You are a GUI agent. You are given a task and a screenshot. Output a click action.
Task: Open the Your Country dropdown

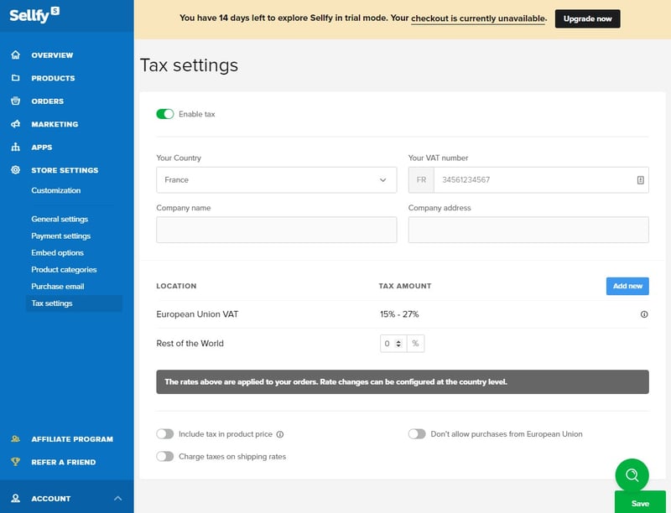[276, 180]
